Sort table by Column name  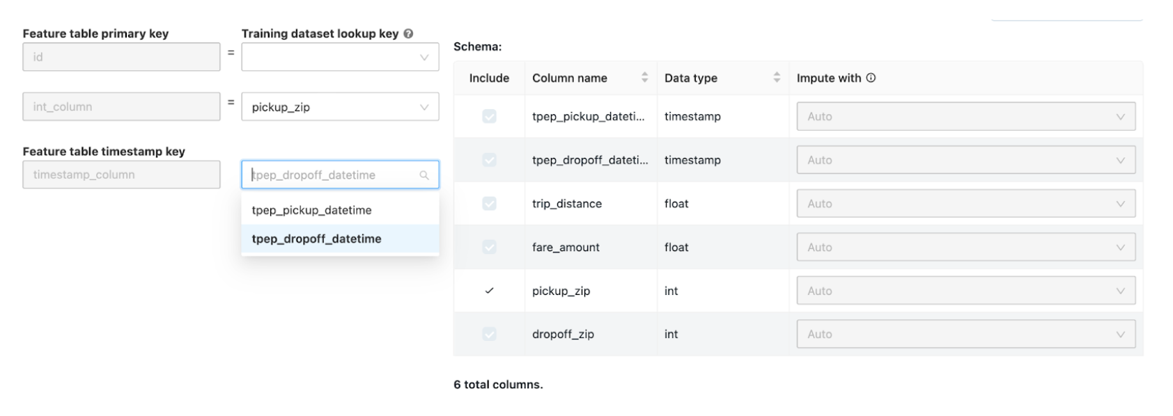(x=644, y=78)
